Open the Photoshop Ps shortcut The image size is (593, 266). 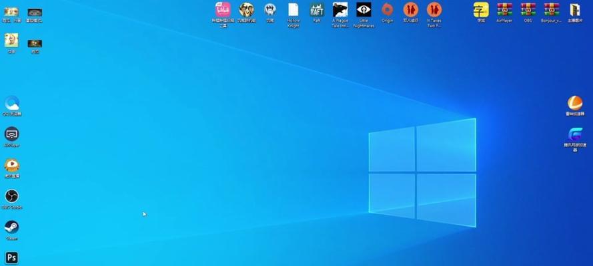point(12,258)
